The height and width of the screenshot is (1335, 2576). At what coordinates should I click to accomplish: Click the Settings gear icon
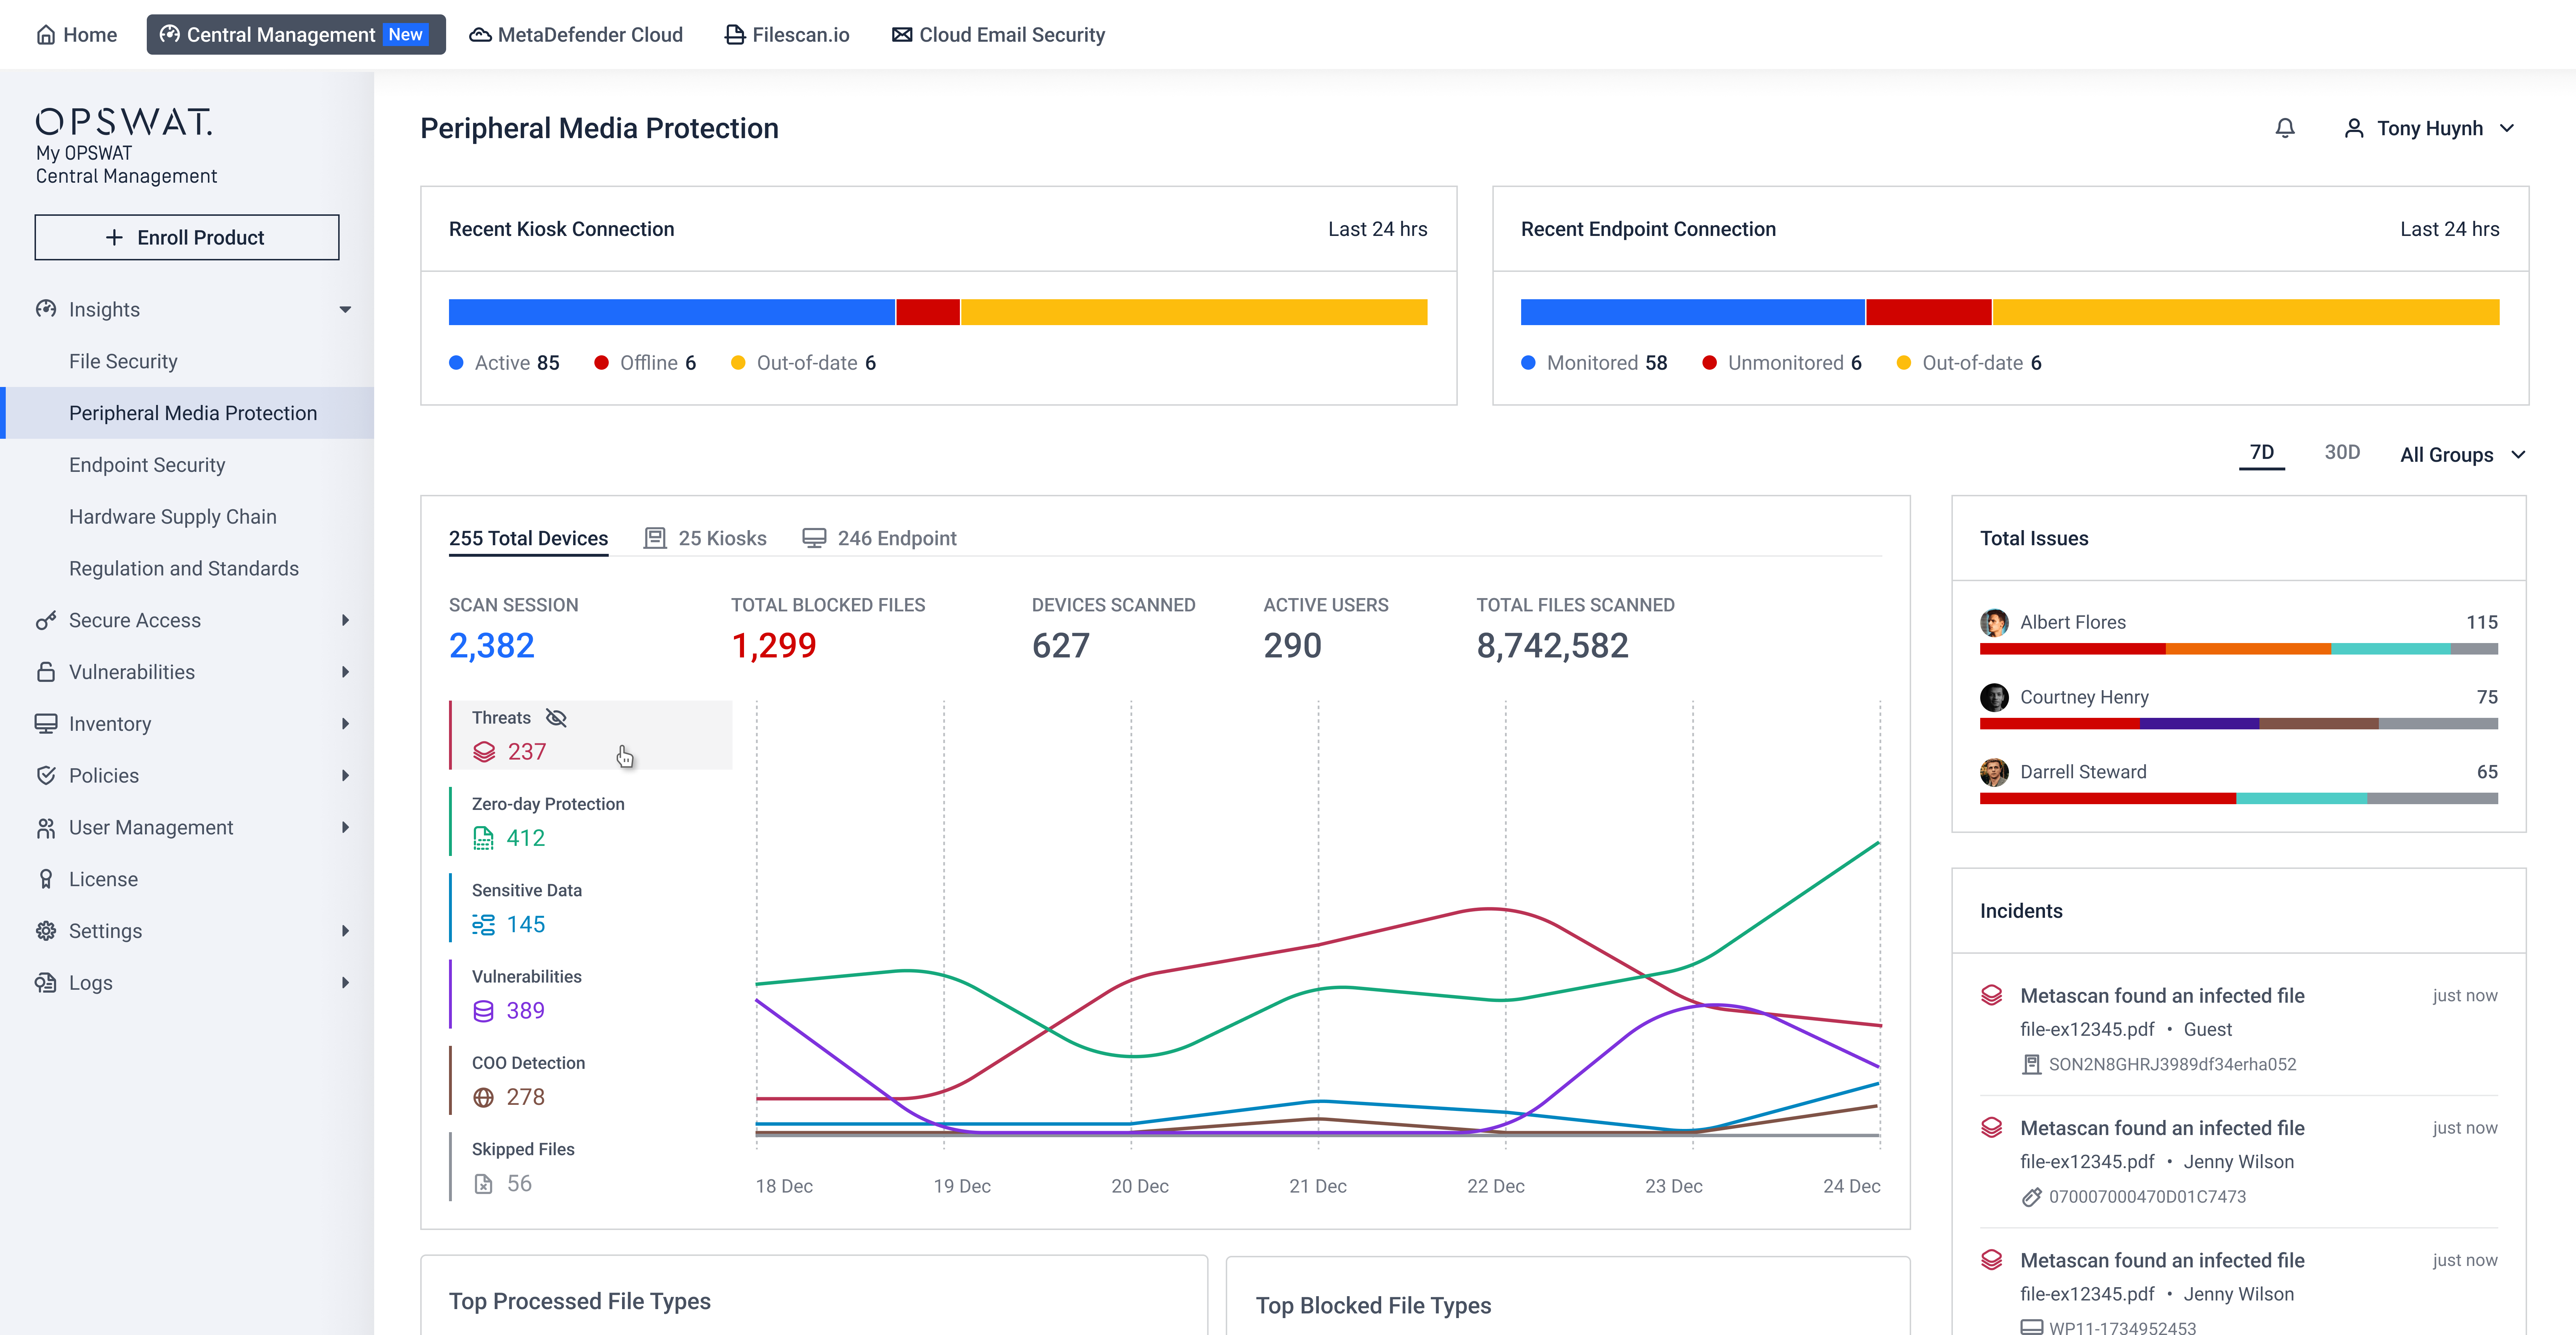click(46, 931)
